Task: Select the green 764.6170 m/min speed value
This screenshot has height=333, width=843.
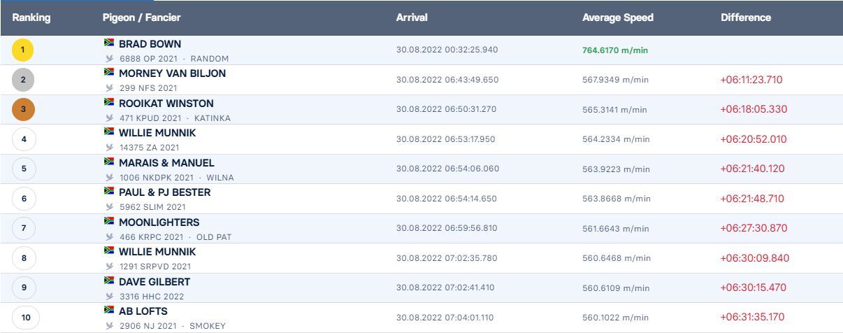Action: 615,50
